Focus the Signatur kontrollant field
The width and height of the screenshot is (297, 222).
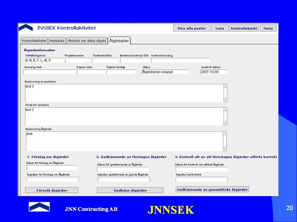201,179
